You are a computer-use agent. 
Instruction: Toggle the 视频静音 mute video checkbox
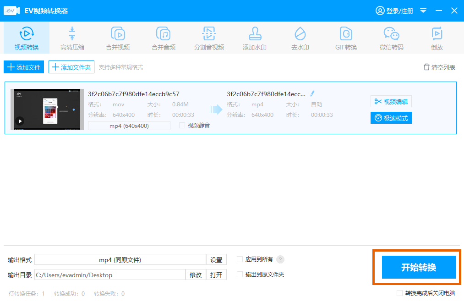(x=182, y=126)
